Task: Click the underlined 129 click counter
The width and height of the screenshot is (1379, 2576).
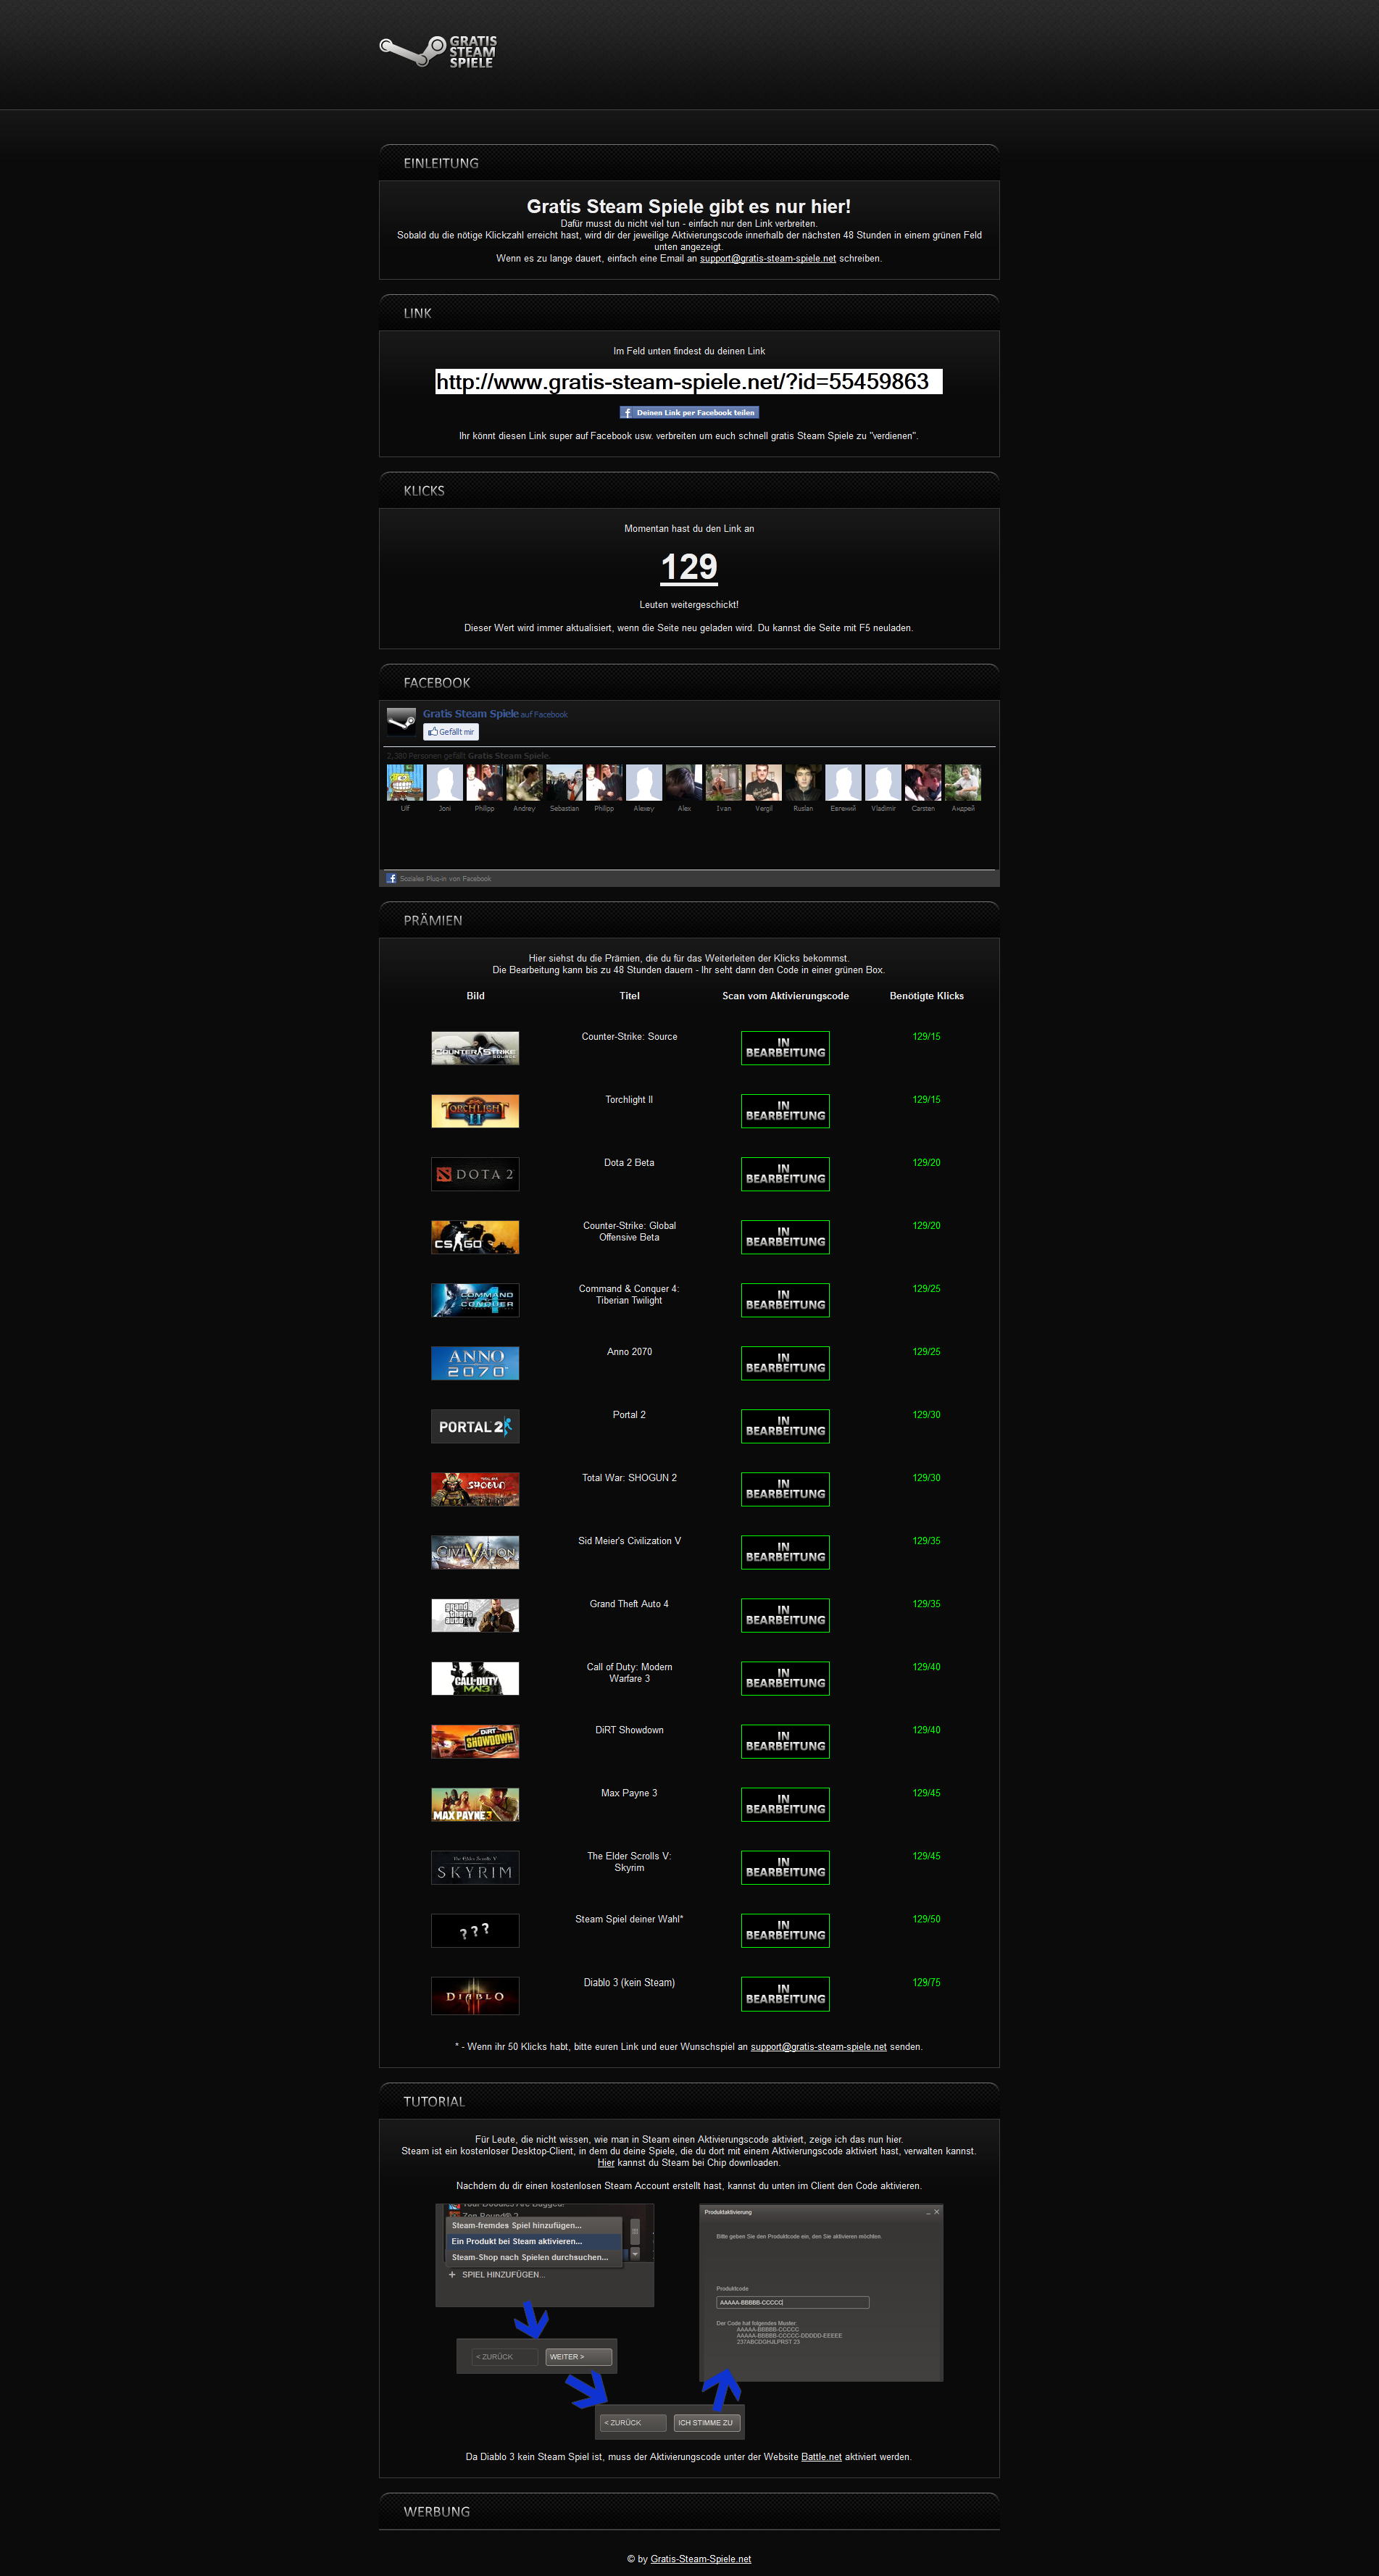Action: coord(689,567)
